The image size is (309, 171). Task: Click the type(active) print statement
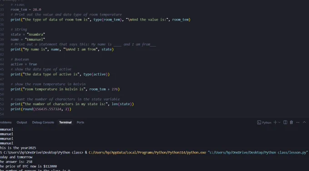(x=60, y=74)
